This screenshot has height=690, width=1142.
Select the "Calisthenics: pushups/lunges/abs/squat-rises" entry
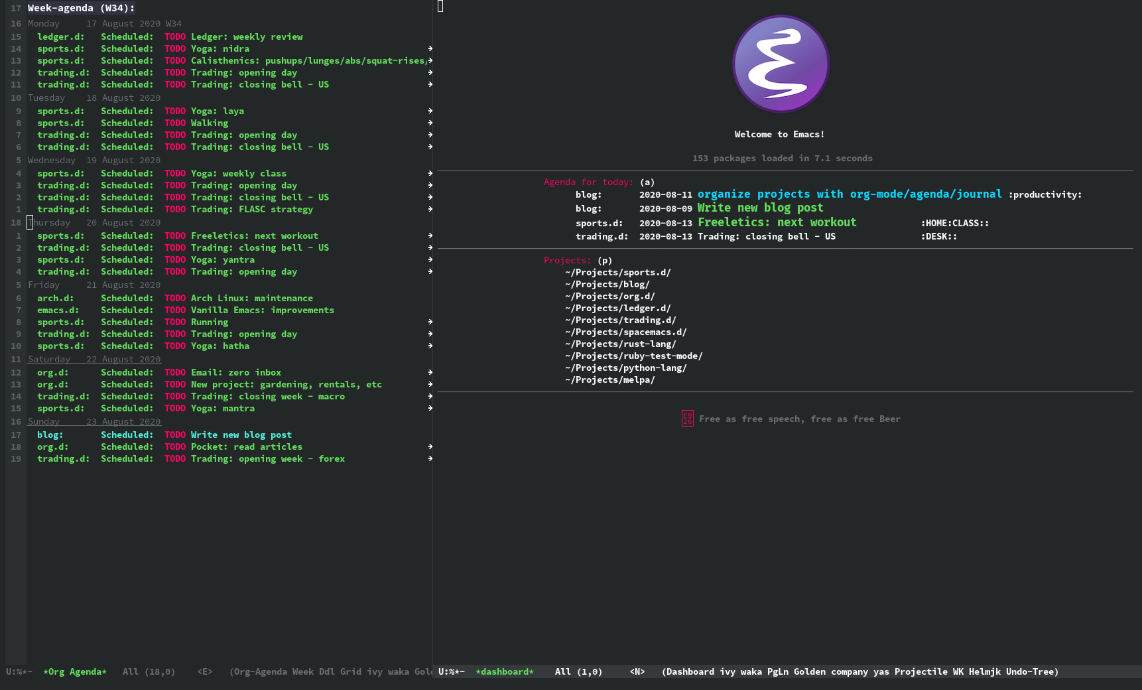[309, 60]
